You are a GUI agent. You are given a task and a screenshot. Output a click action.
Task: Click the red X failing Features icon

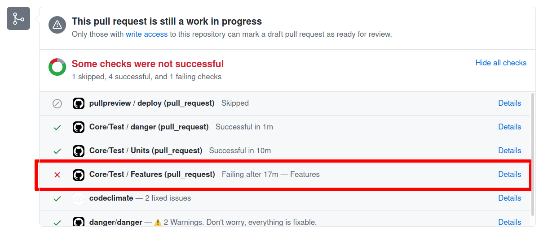click(57, 175)
